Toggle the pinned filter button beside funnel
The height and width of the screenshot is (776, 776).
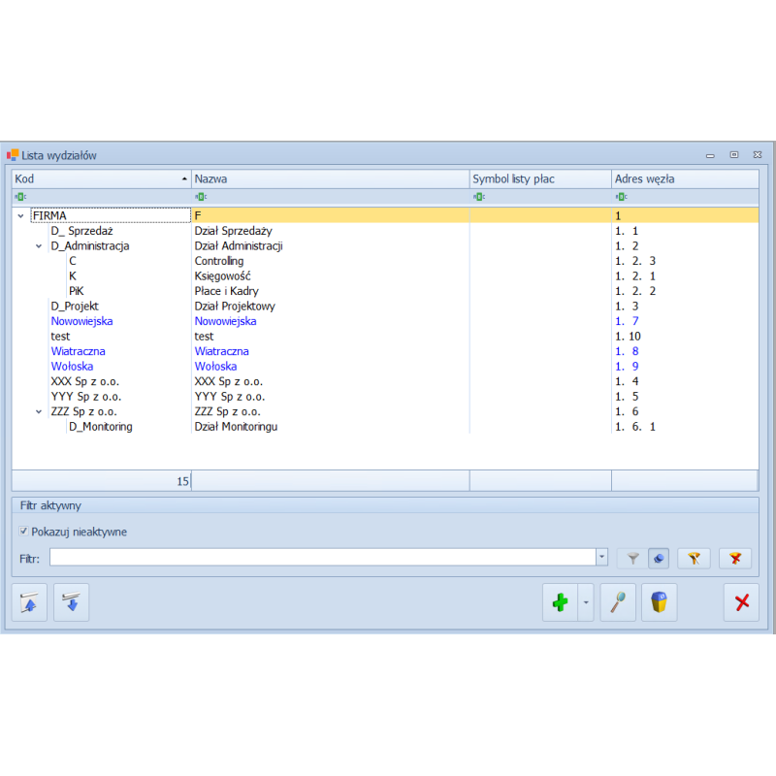(x=659, y=558)
